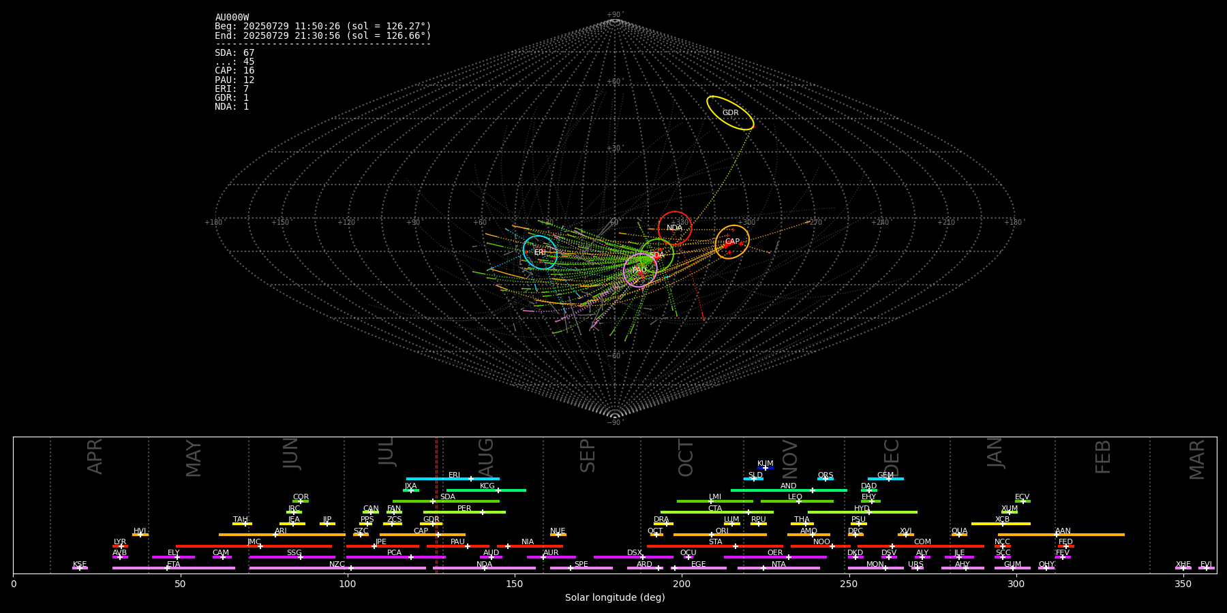Select the NTA shower bar label
Screen dimensions: 1227x613
tap(779, 565)
